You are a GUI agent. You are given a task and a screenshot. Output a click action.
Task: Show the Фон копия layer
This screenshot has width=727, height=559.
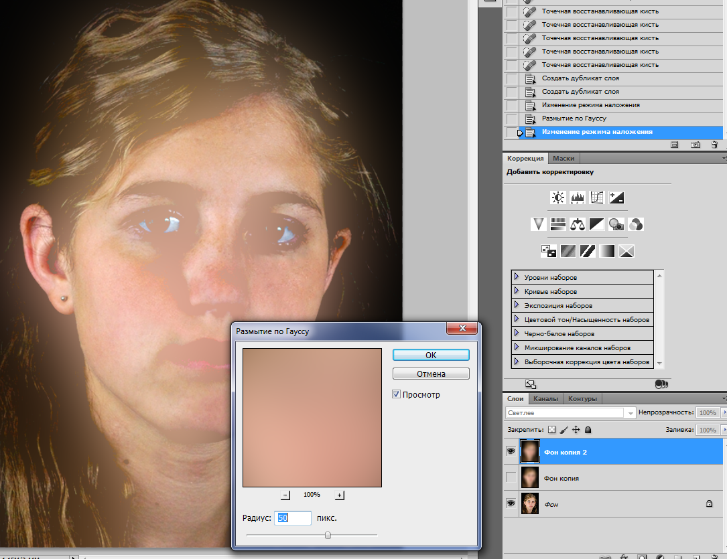pyautogui.click(x=511, y=477)
